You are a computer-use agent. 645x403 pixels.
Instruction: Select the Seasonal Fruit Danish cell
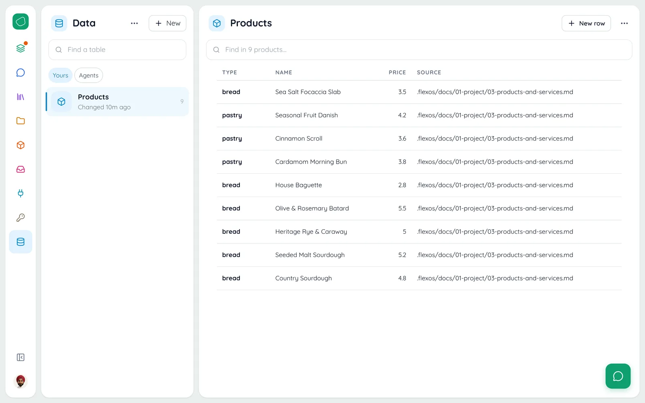pos(307,115)
